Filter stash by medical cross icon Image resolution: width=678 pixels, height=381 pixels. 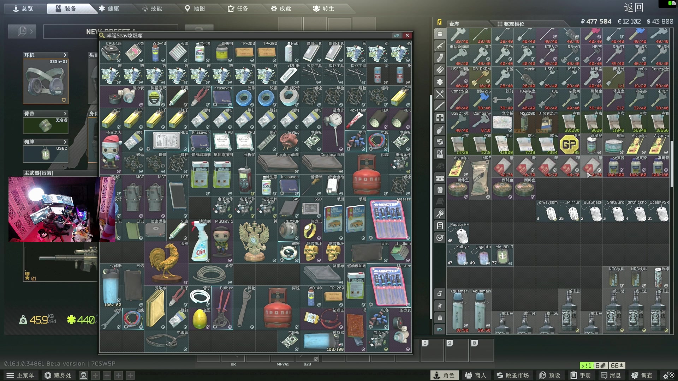(440, 118)
